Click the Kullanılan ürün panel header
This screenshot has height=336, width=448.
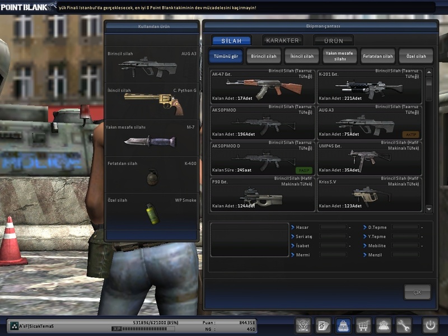coord(152,26)
